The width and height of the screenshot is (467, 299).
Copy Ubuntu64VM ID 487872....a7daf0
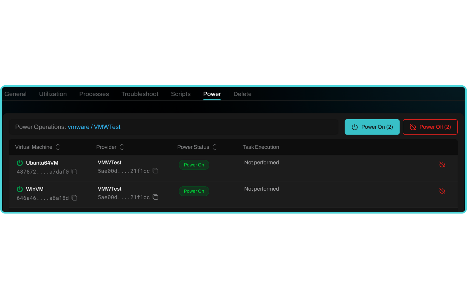(x=74, y=171)
